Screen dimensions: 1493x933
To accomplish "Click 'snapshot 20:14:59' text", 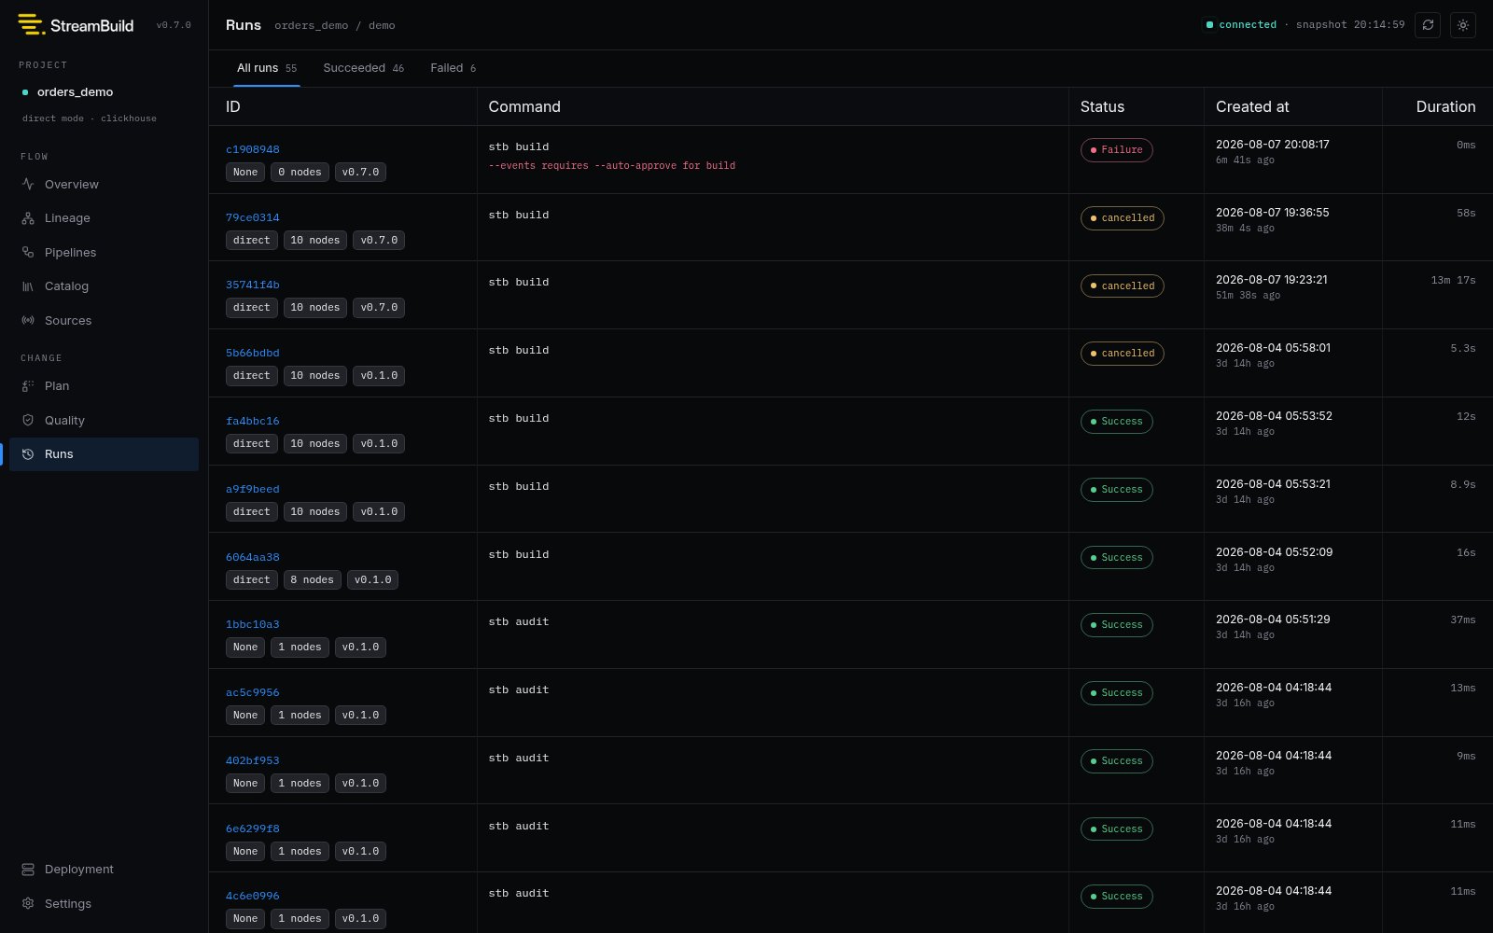I will point(1350,25).
